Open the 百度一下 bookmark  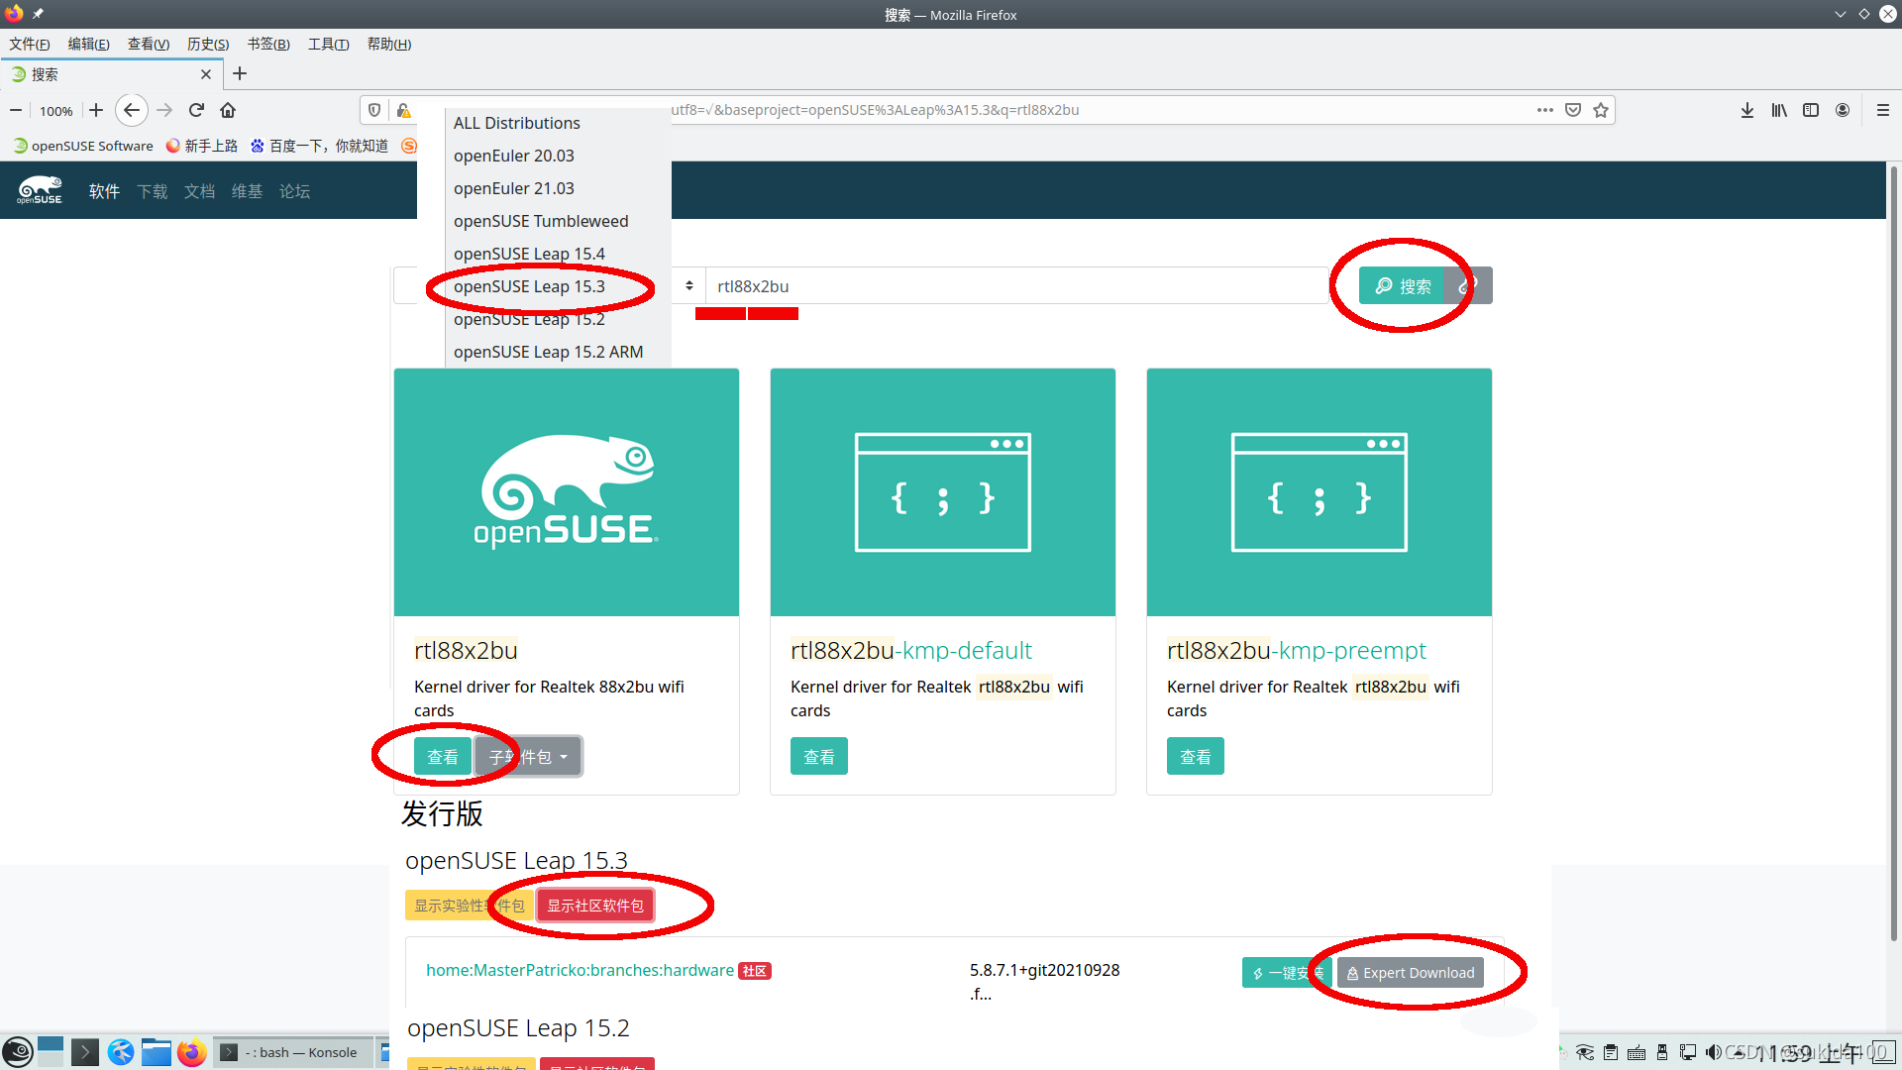(319, 146)
